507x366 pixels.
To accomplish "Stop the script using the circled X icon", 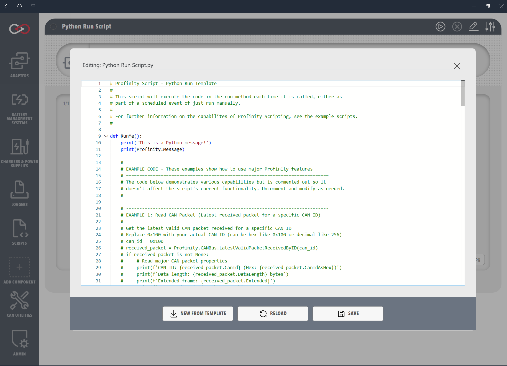I will [457, 27].
